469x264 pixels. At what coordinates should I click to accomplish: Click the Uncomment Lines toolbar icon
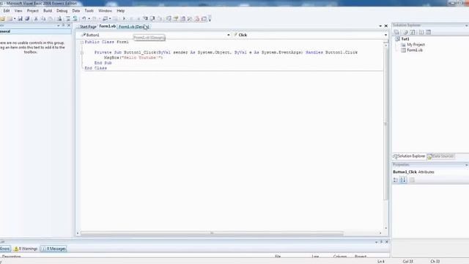coord(75,18)
